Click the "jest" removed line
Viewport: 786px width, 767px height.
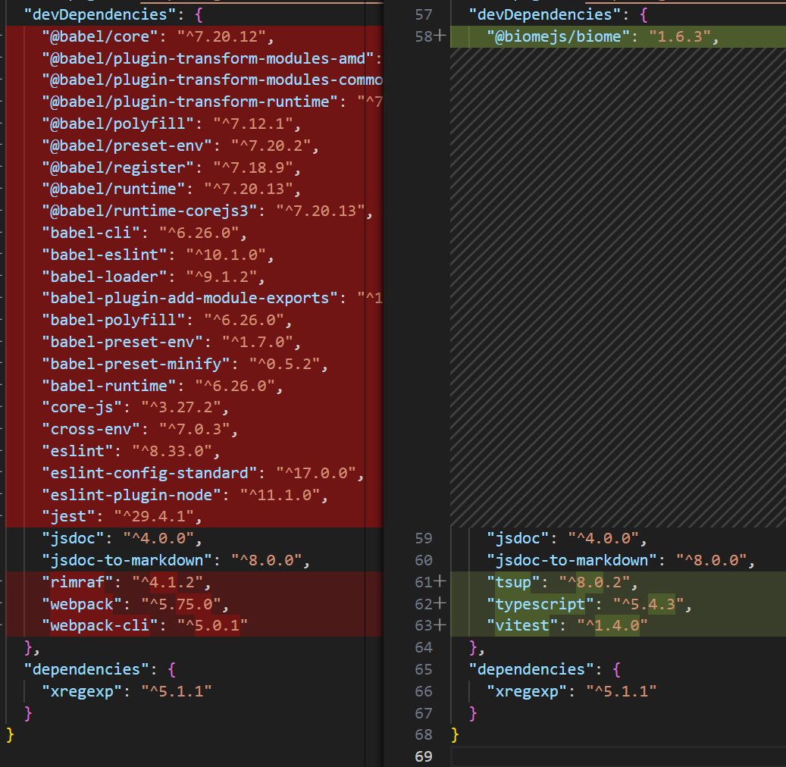(x=122, y=517)
